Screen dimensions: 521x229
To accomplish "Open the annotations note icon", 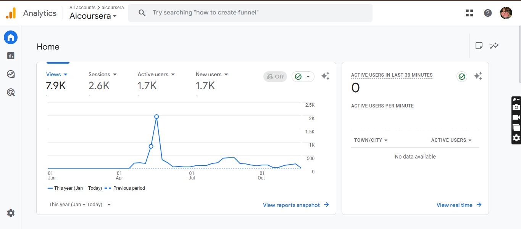I will point(479,46).
